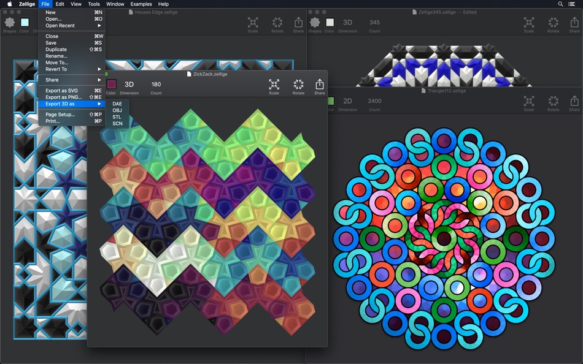Open Shapes picker in Zellige345 window
Screen dimensions: 583x364
pyautogui.click(x=315, y=23)
